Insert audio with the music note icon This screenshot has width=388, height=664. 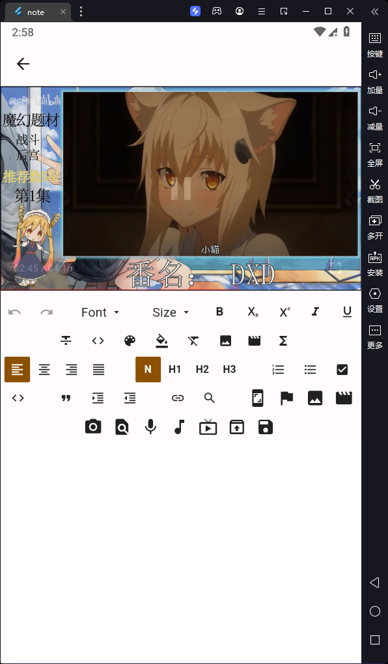[x=179, y=427]
